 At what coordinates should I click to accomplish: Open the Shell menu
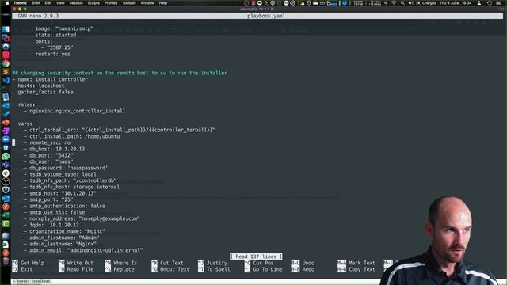click(x=36, y=3)
